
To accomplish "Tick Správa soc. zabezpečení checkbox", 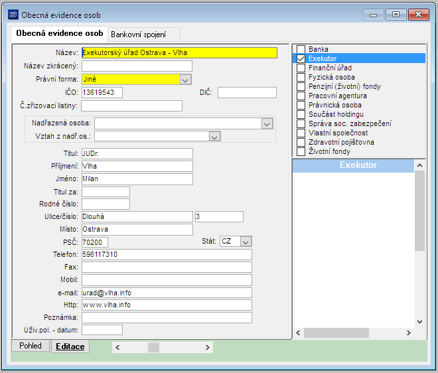I will tap(301, 123).
